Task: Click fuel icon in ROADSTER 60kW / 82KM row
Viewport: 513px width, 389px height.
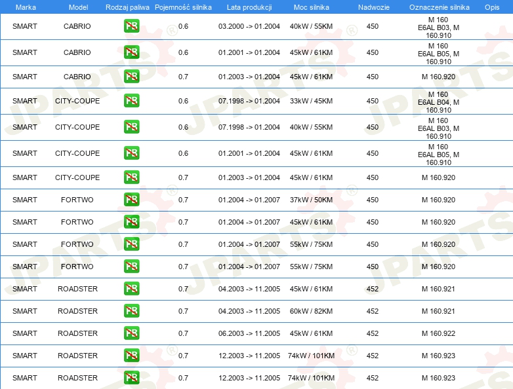Action: click(131, 311)
